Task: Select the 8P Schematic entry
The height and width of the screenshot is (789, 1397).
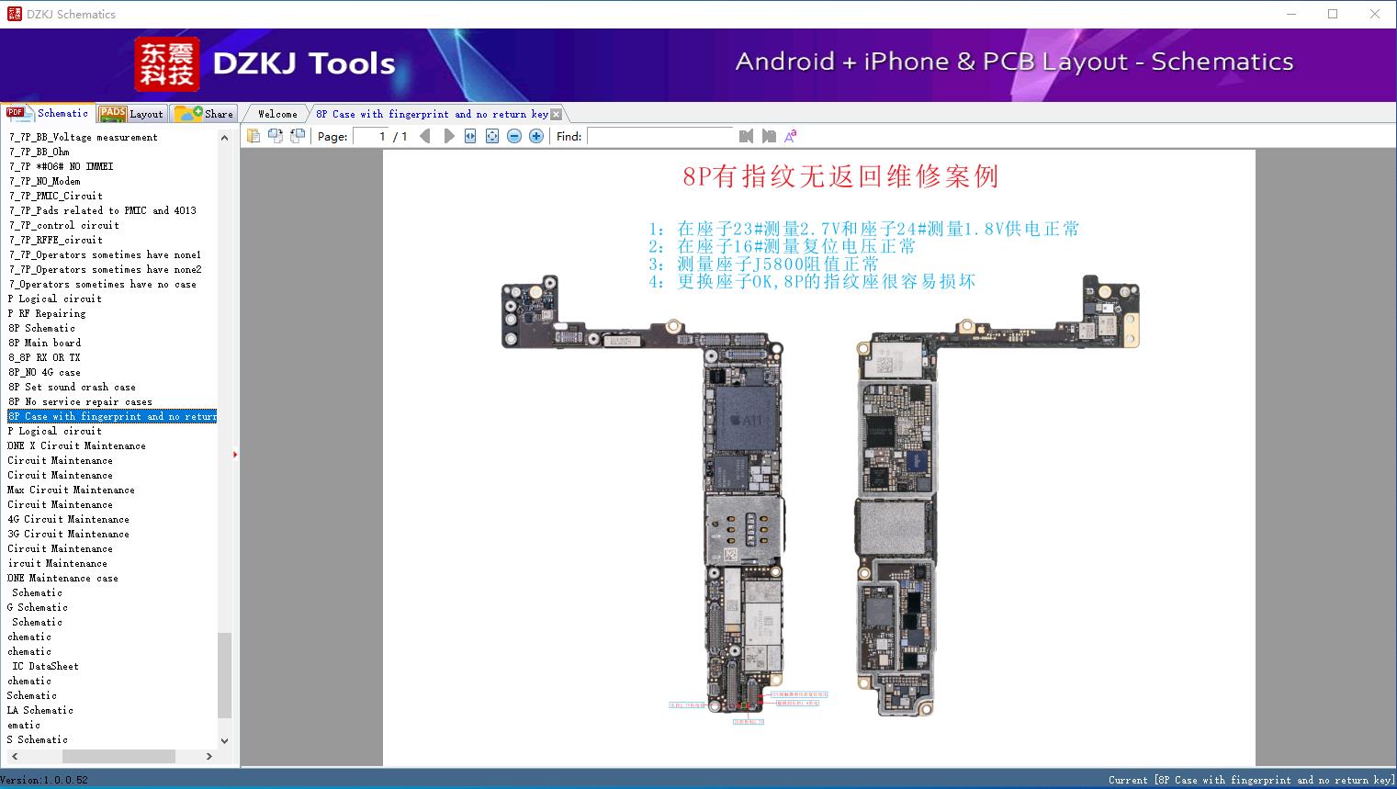Action: 42,328
